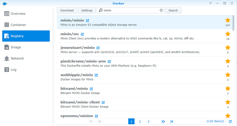Open the Image section
237x126 pixels.
(26, 47)
